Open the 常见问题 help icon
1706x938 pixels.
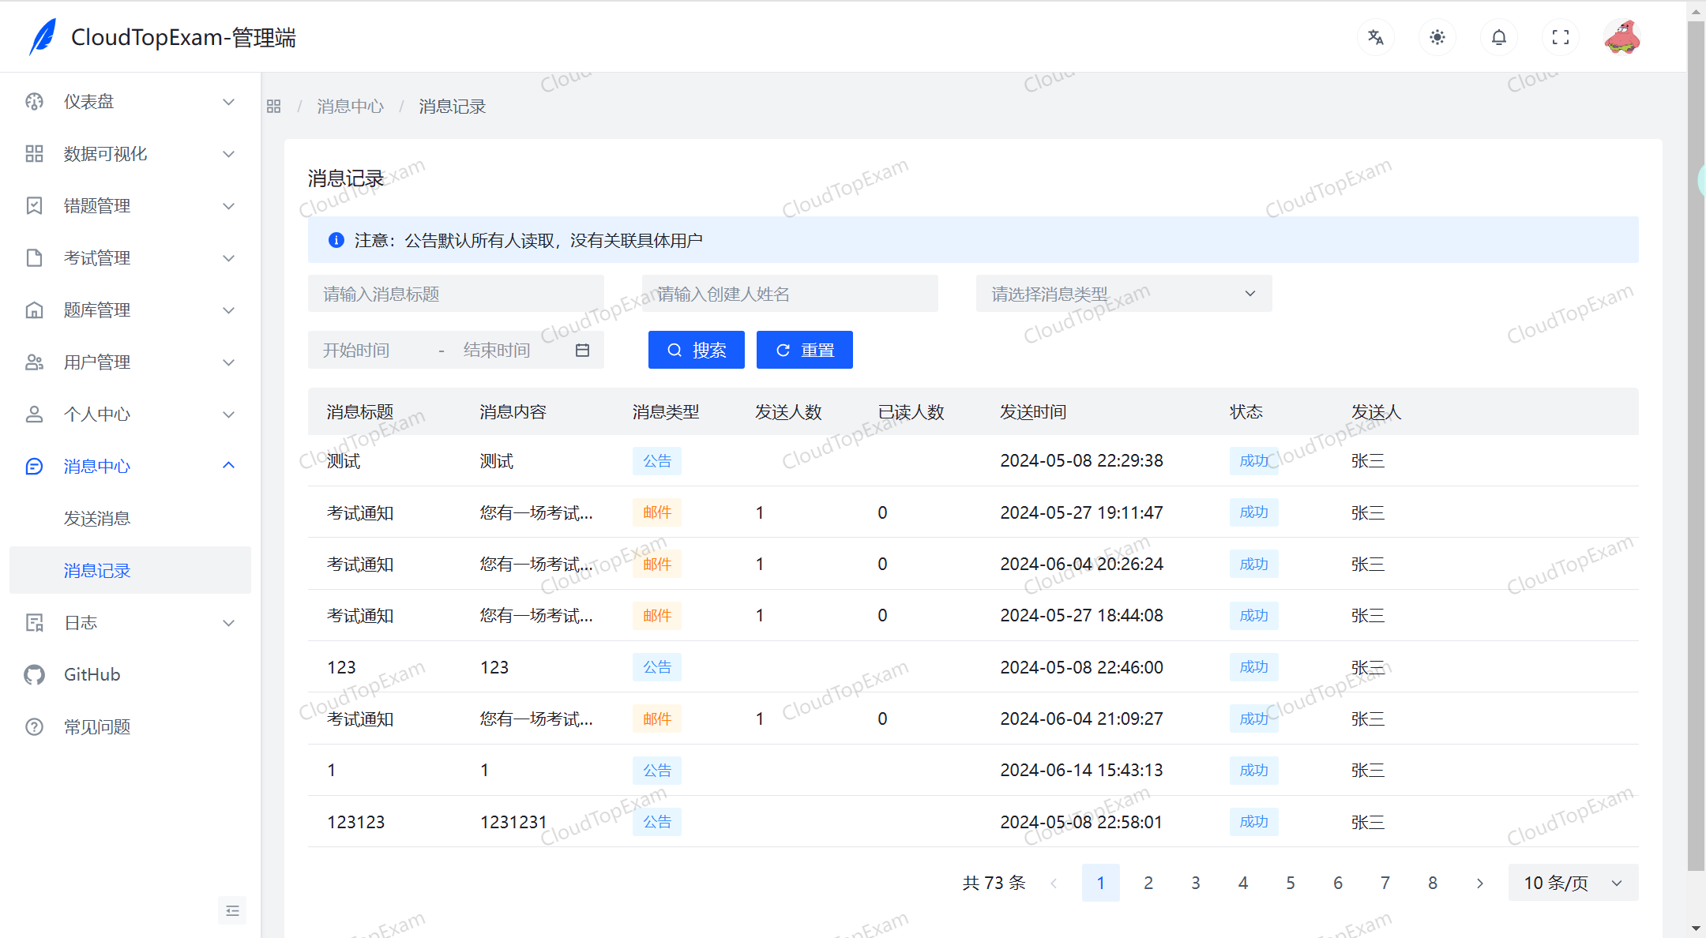(x=34, y=726)
